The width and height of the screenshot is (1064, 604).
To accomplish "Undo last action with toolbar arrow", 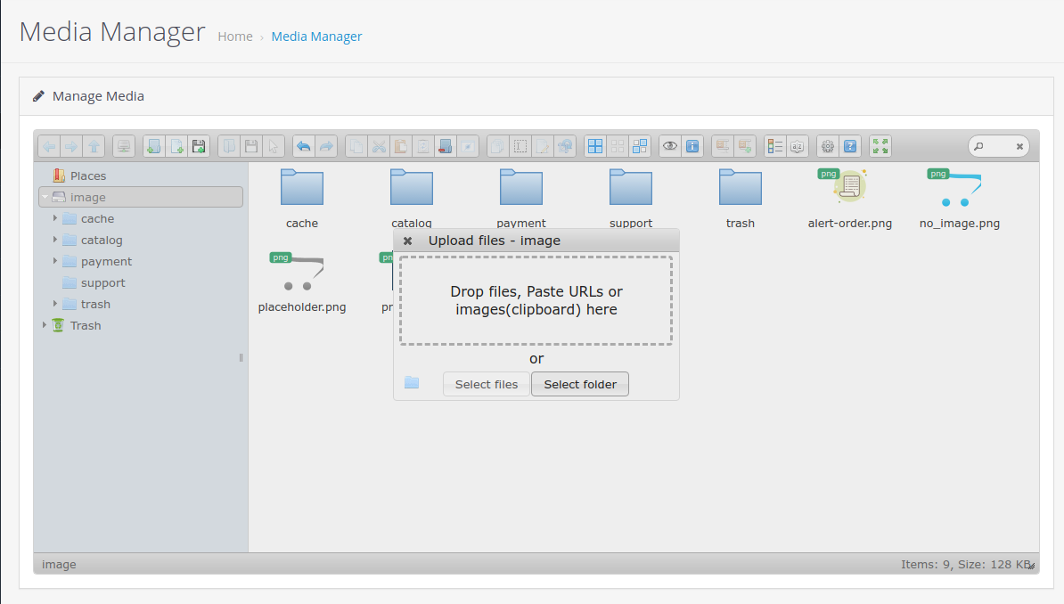I will [303, 145].
